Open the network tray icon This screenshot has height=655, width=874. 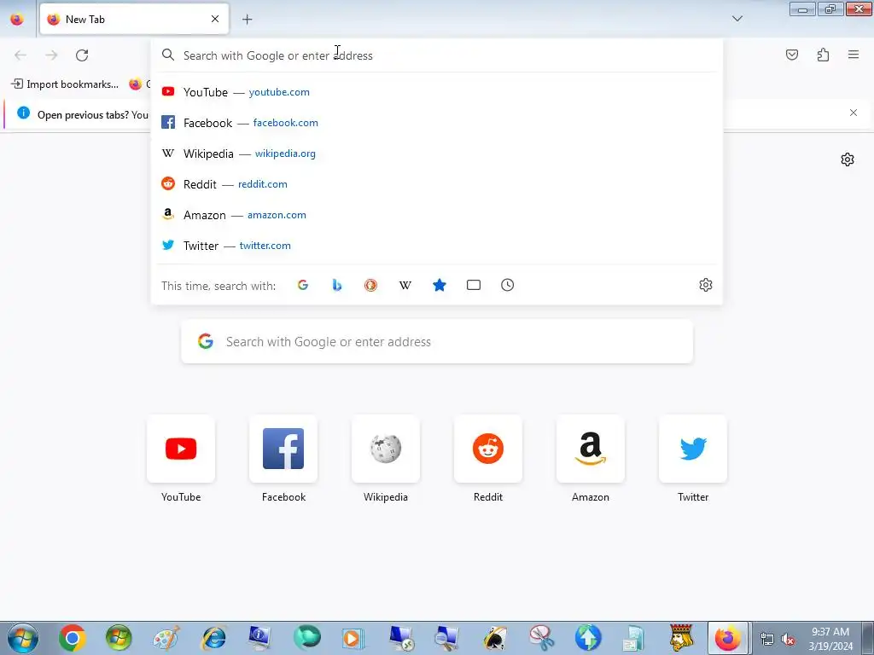pos(767,640)
